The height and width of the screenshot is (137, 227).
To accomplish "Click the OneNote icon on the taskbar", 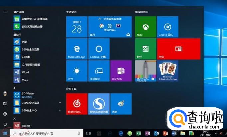I will [x=147, y=133].
